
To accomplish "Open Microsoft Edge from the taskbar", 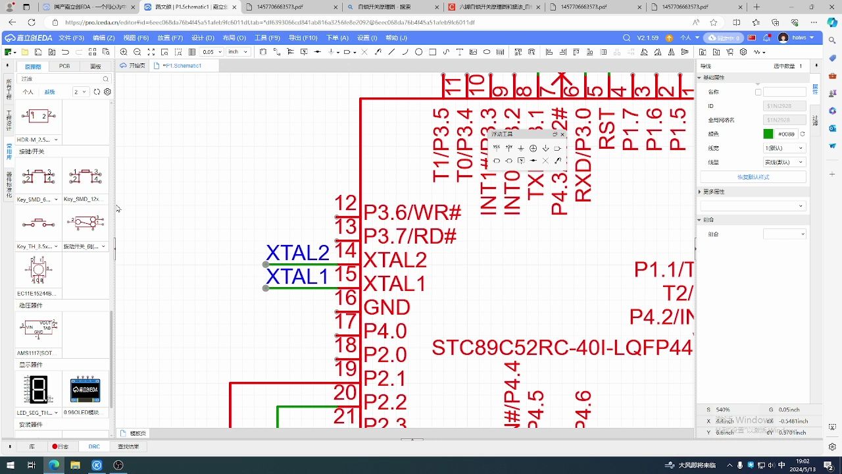I will tap(54, 465).
